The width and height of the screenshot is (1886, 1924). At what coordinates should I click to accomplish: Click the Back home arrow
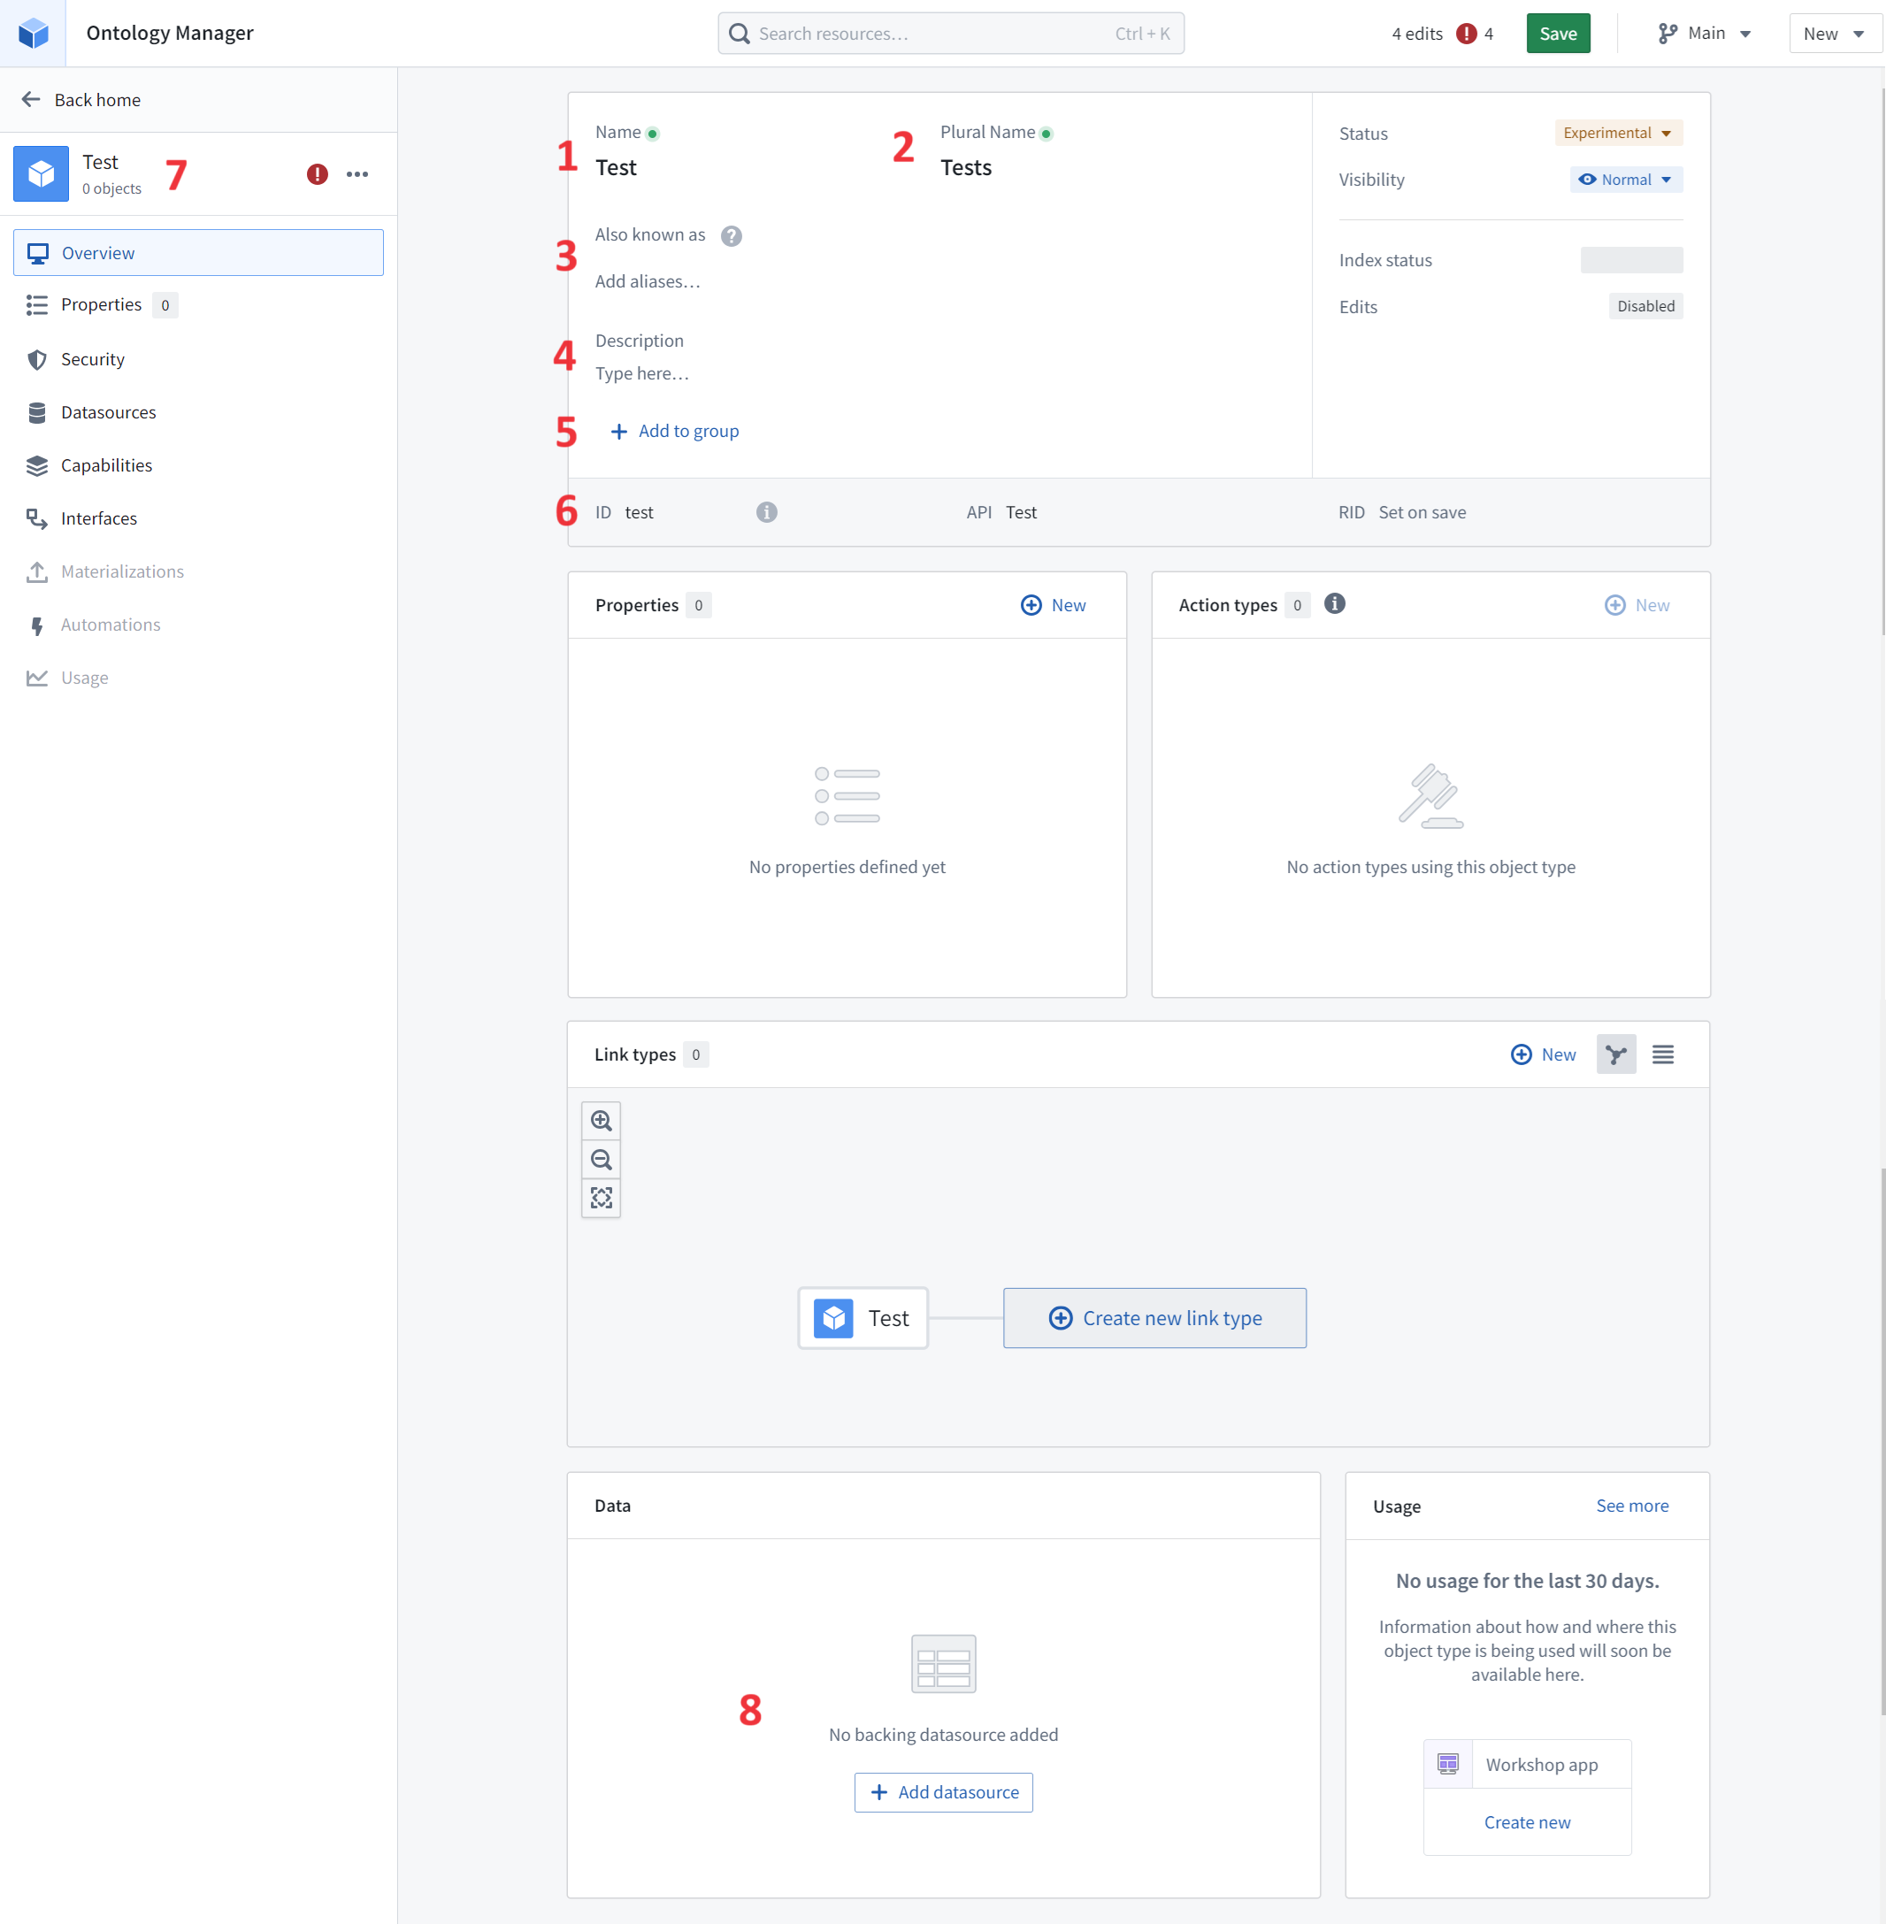coord(31,99)
